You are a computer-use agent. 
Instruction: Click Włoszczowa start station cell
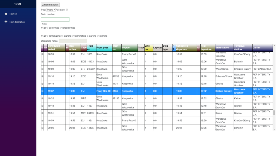pos(224,69)
